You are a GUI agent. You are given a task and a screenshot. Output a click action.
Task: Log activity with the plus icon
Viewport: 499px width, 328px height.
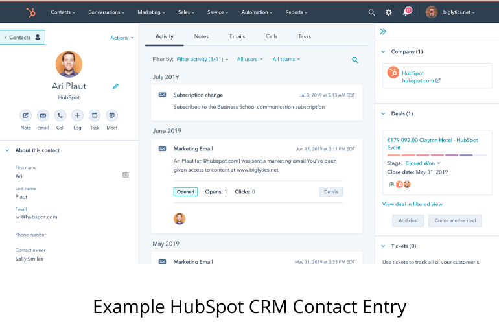click(77, 115)
